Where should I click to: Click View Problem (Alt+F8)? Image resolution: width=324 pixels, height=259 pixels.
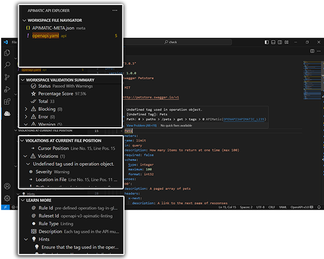[x=142, y=126]
